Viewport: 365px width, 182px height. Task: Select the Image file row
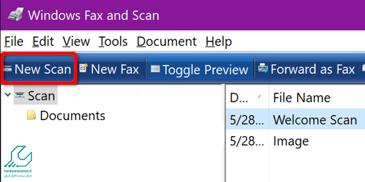click(295, 141)
